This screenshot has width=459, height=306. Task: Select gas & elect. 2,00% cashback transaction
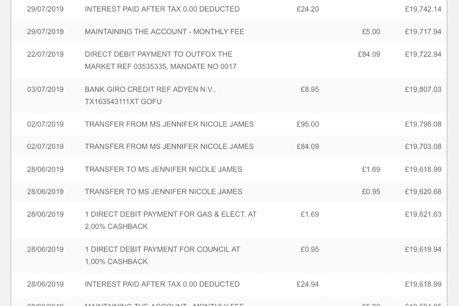(x=229, y=220)
